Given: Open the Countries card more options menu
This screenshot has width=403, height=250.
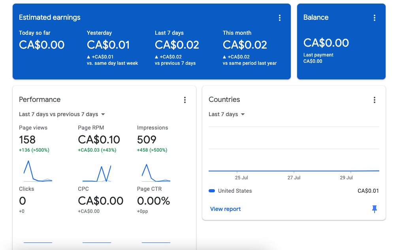Looking at the screenshot, I should pos(375,100).
